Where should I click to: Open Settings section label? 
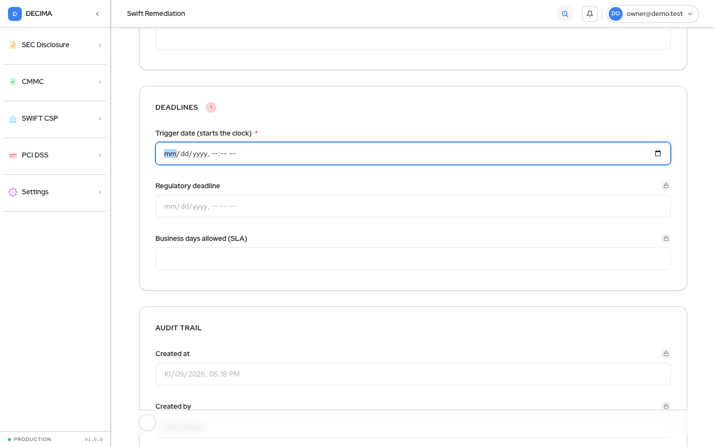[35, 192]
